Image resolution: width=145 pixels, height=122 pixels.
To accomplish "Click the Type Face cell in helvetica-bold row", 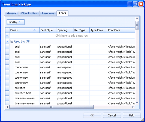I will click(x=98, y=93).
